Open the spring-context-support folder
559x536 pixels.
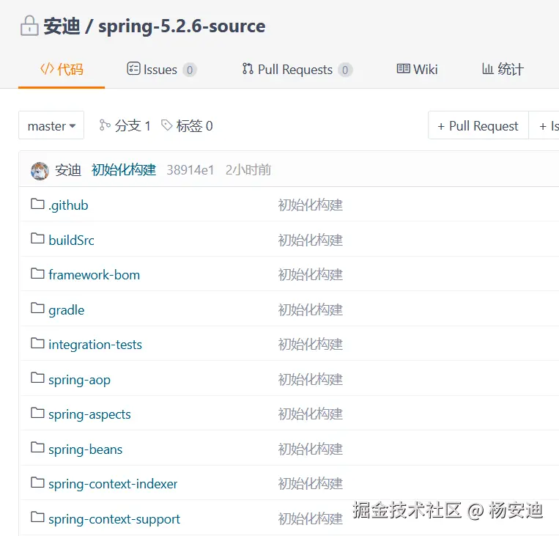(x=114, y=519)
